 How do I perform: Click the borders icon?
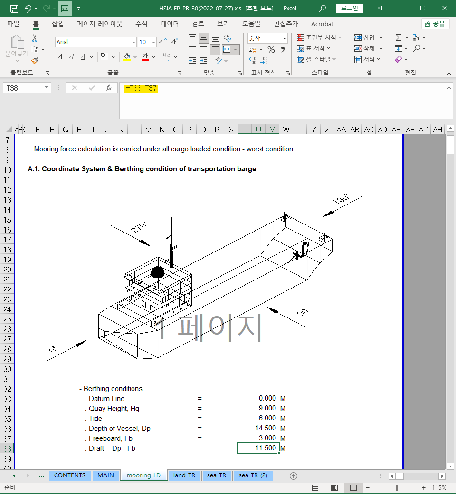pyautogui.click(x=104, y=57)
